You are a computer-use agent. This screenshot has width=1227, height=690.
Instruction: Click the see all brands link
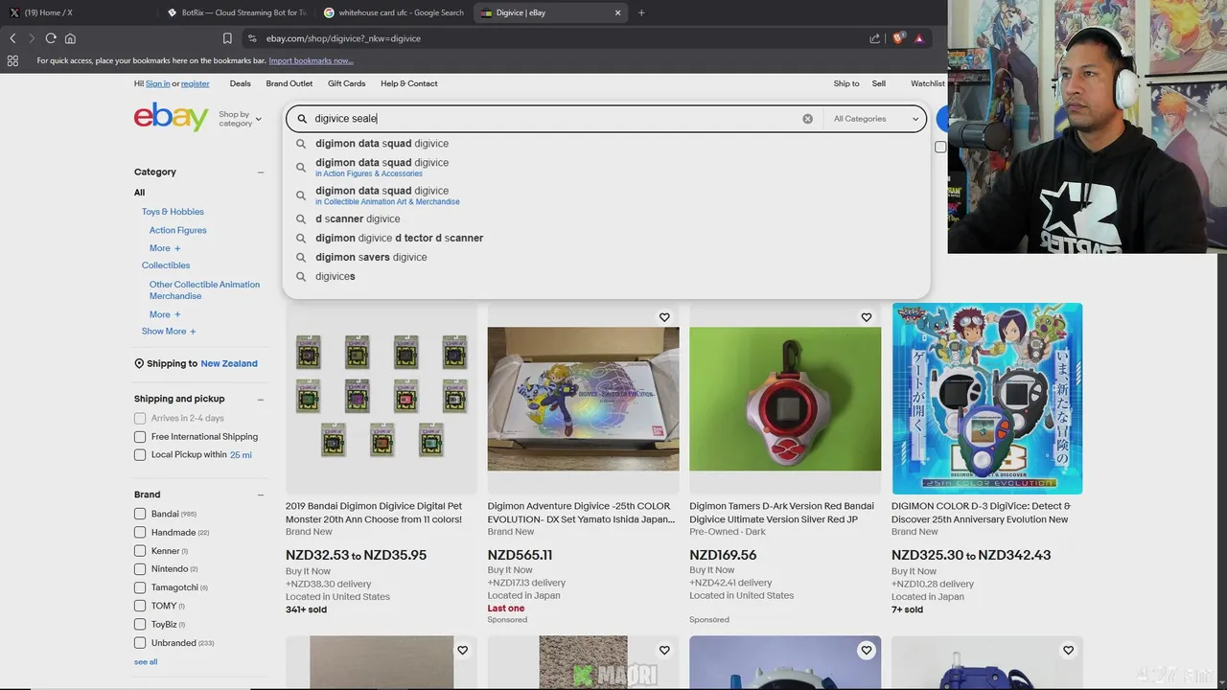(146, 662)
